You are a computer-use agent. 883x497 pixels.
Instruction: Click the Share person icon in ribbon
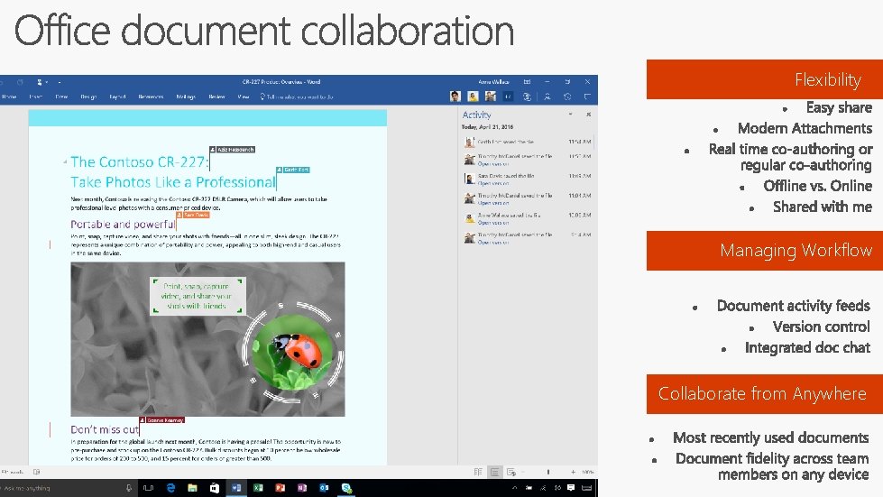point(547,97)
